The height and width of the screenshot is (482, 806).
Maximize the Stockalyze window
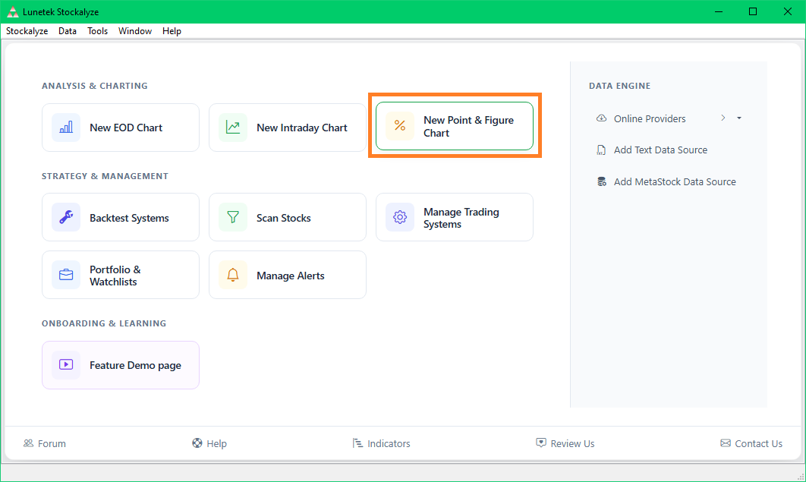(x=753, y=11)
